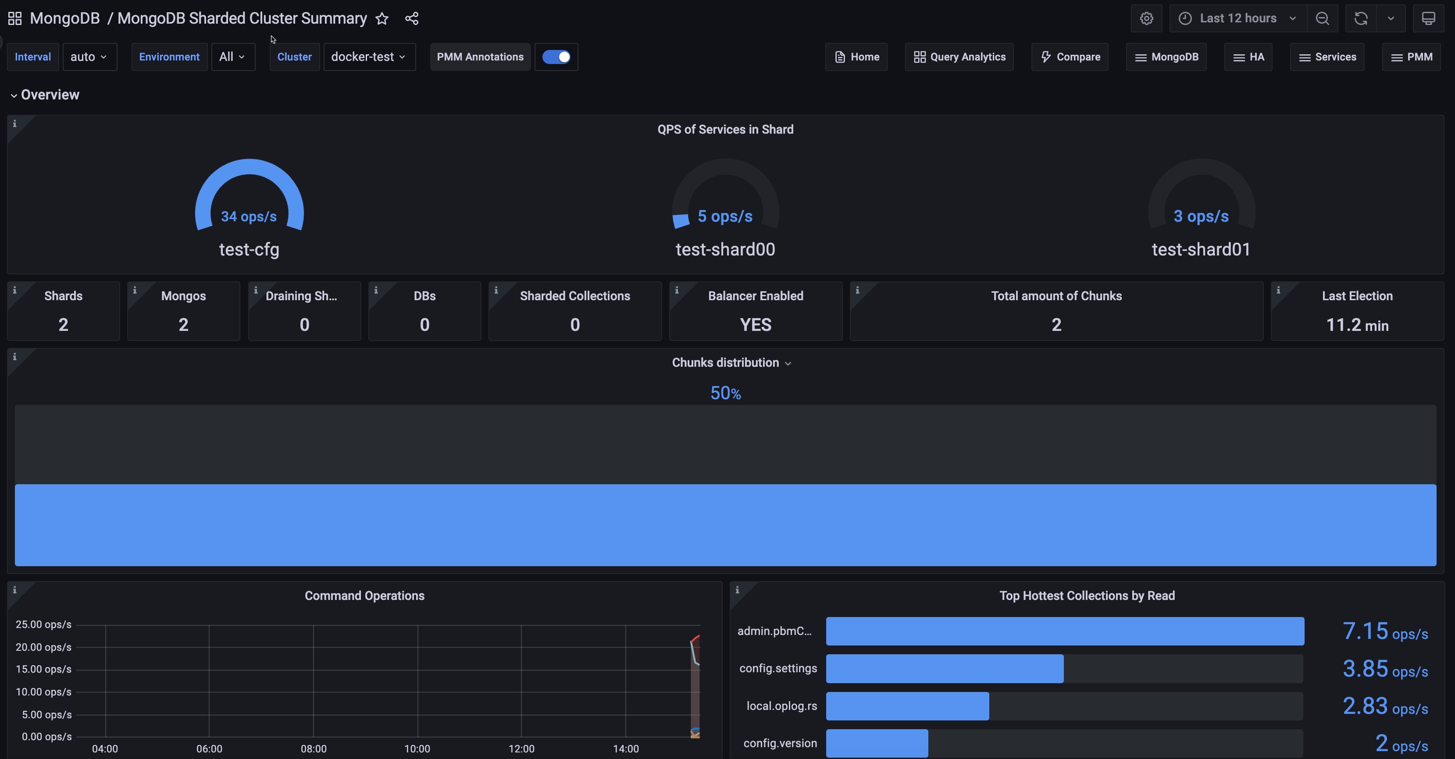This screenshot has height=759, width=1455.
Task: Open Query Analytics
Action: point(959,57)
